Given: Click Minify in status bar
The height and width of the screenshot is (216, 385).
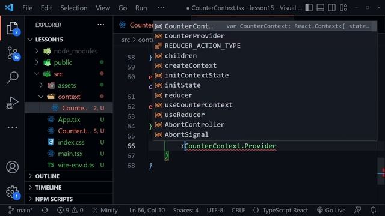Looking at the screenshot, I should pos(105,210).
